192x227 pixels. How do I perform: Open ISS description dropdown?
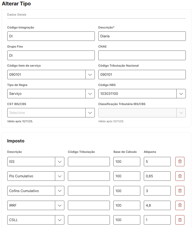(x=60, y=162)
